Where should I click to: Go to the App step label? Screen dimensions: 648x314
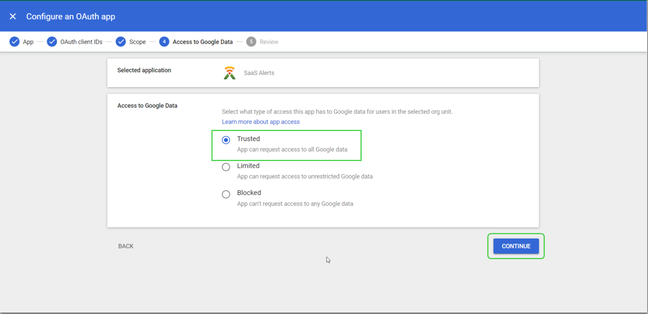tap(28, 42)
